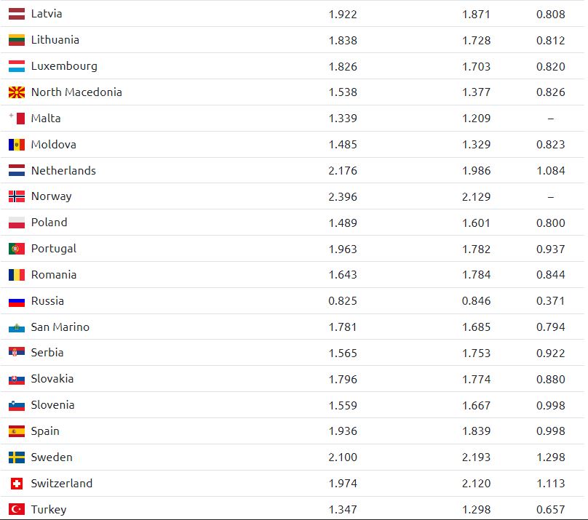
Task: Click the San Marino flag icon
Action: pyautogui.click(x=17, y=327)
